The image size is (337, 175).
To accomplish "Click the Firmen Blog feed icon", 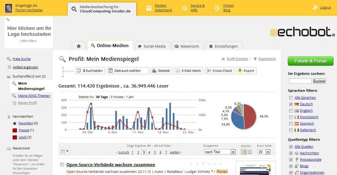I will tap(217, 8).
